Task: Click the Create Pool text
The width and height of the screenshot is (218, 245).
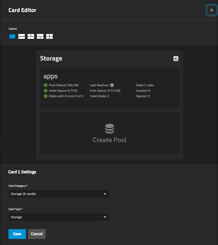Action: coord(110,140)
